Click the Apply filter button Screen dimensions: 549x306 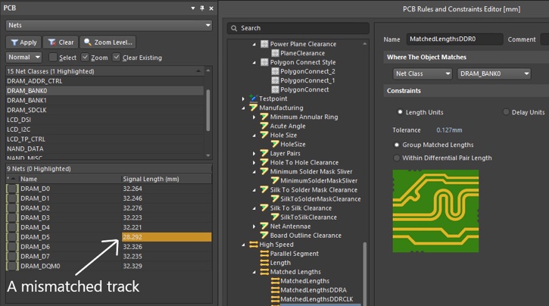(23, 42)
